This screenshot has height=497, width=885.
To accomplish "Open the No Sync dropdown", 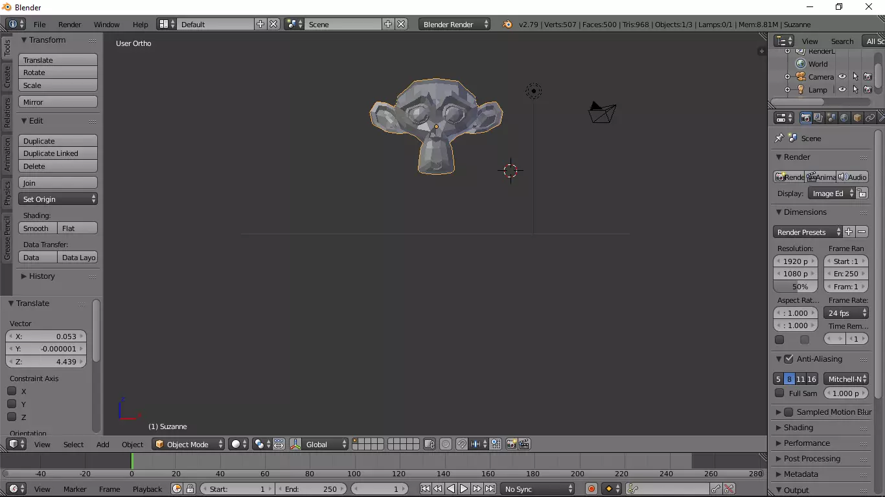I will pos(538,489).
